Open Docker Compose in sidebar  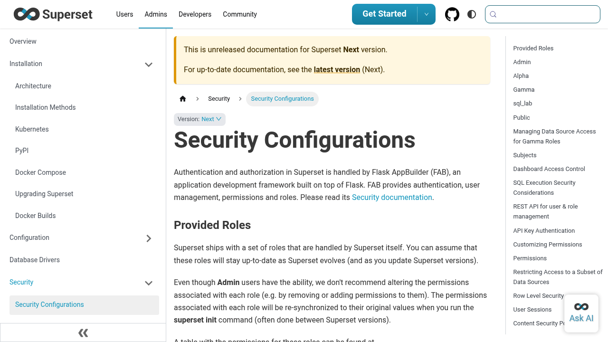(40, 172)
